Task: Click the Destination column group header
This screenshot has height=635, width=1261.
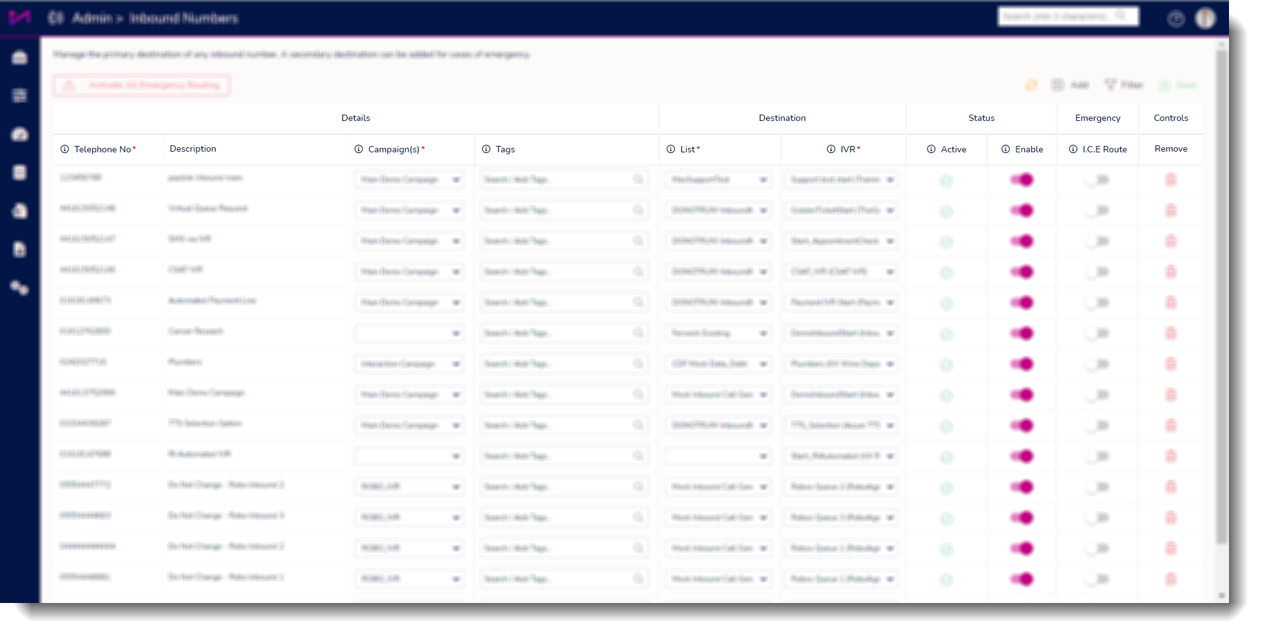Action: [x=782, y=118]
